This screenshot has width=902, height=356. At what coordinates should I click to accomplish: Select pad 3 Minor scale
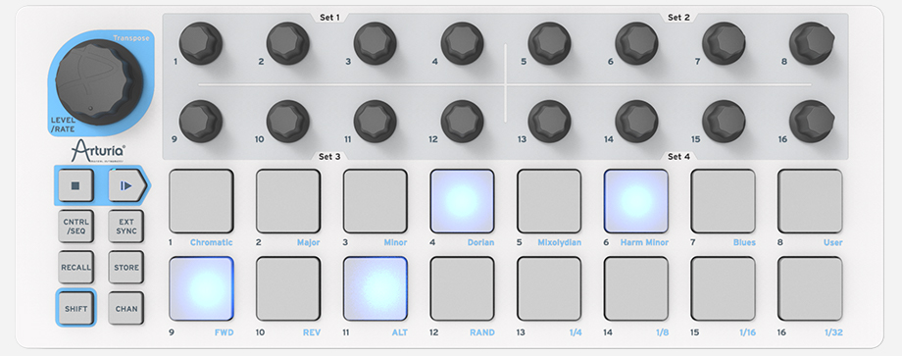376,201
